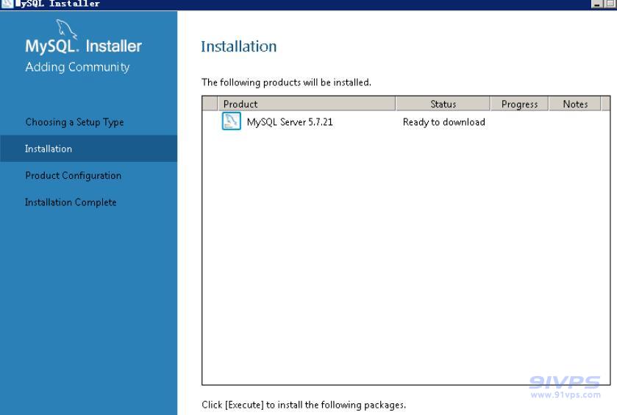
Task: Open the Choosing a Setup Type step
Action: pos(74,122)
